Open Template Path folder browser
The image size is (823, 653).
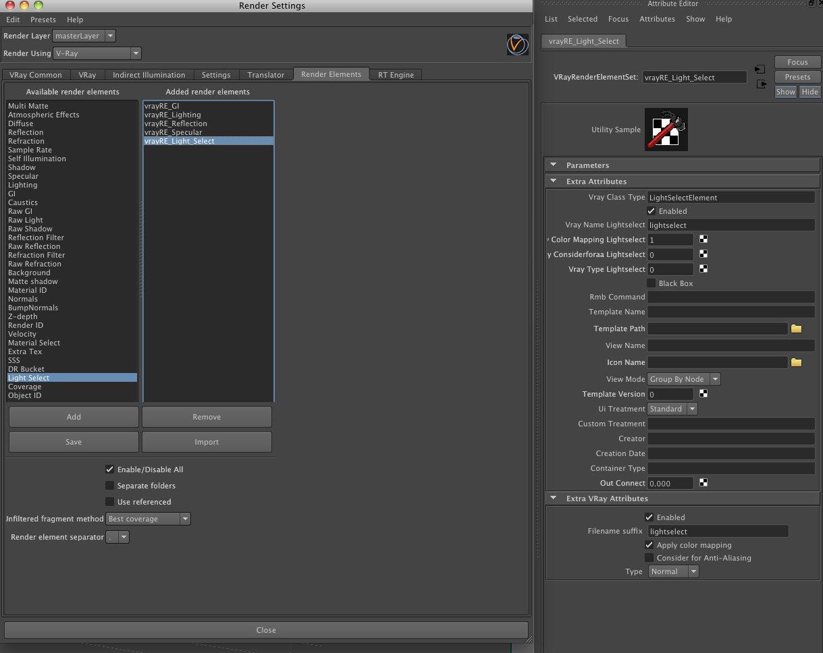pos(796,329)
